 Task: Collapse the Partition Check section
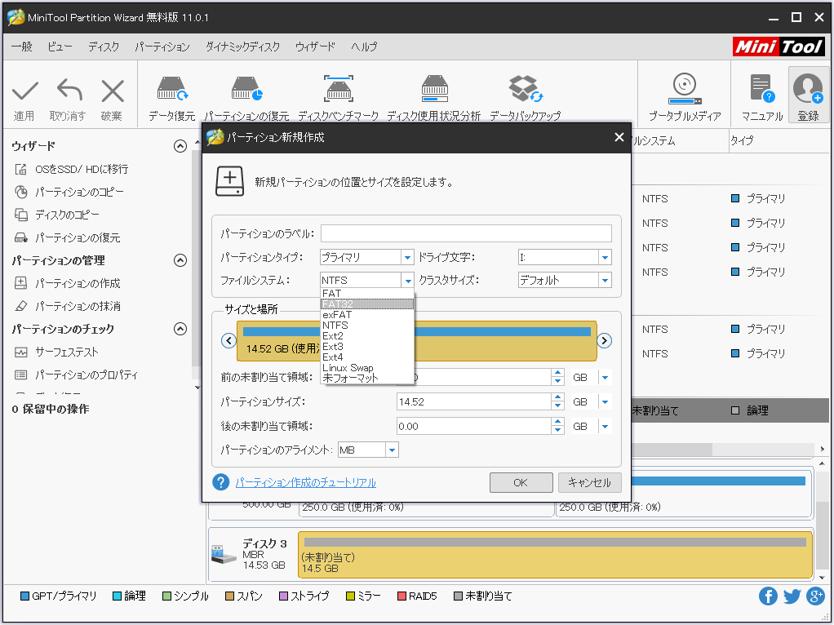(180, 330)
